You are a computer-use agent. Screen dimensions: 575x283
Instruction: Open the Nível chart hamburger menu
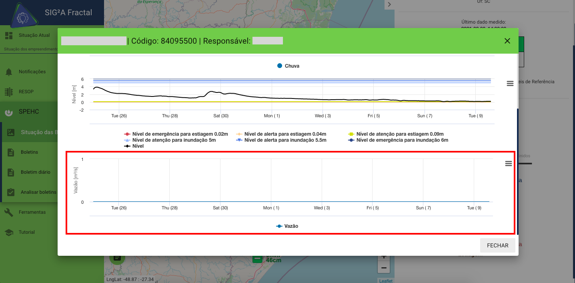coord(510,84)
